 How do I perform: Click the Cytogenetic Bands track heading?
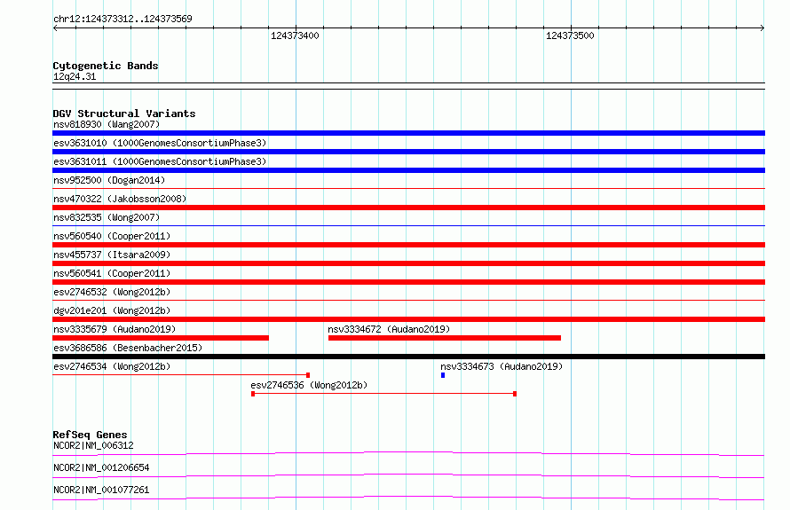click(x=106, y=66)
